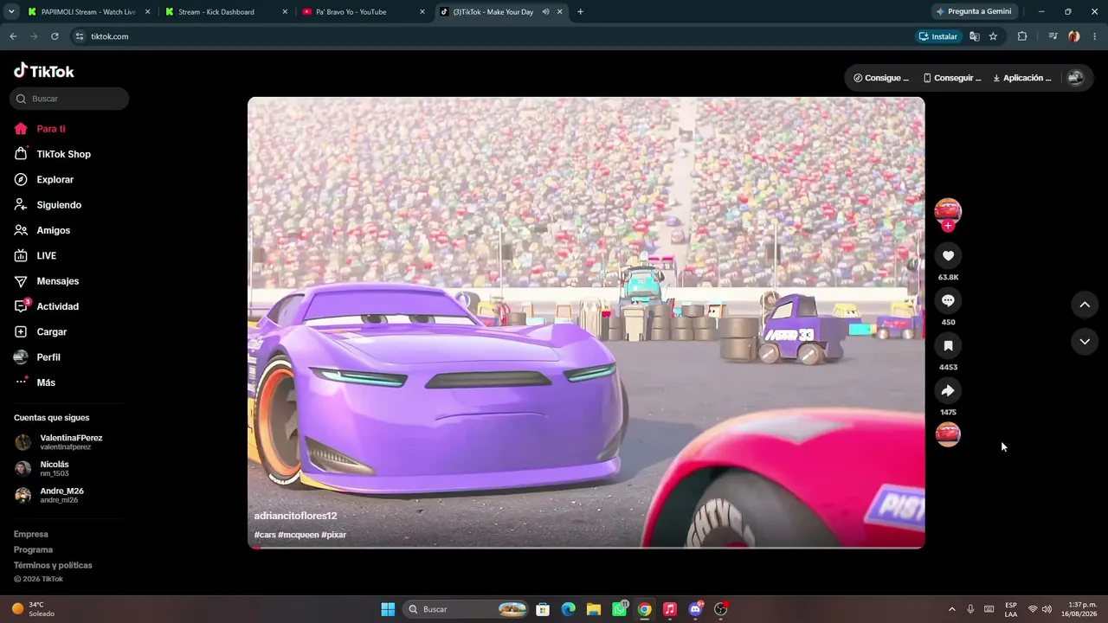The image size is (1108, 623).
Task: Open Discord from the taskbar
Action: [x=696, y=609]
